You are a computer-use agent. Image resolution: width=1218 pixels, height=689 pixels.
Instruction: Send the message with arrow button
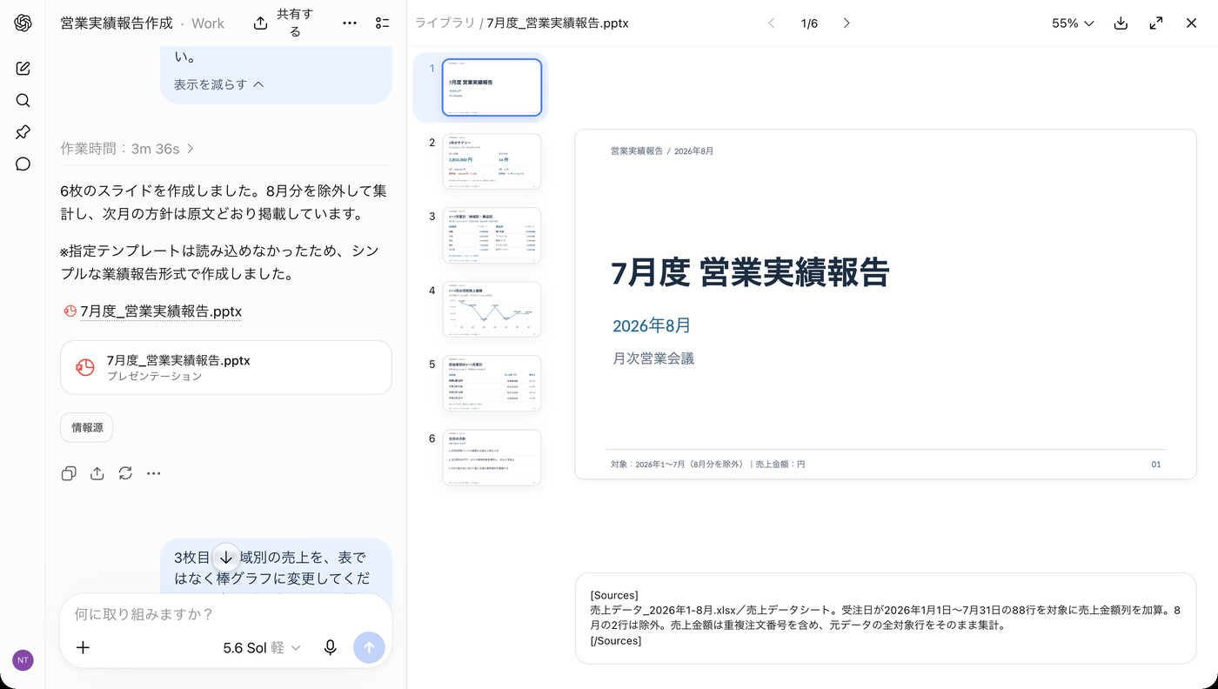369,647
